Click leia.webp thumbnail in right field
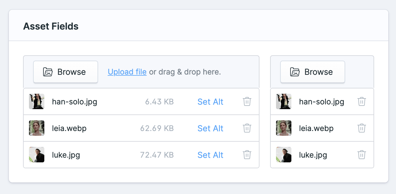Image resolution: width=396 pixels, height=194 pixels. [284, 128]
